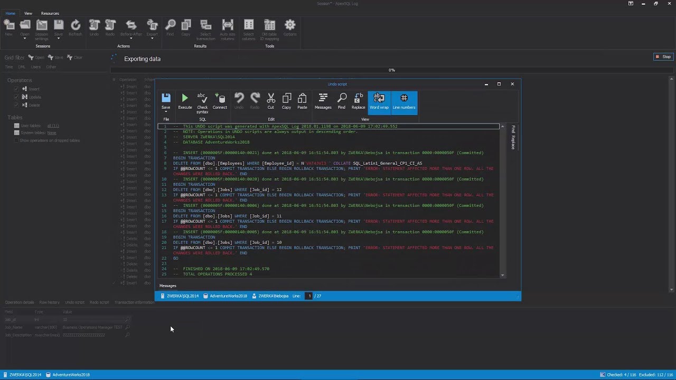
Task: Open the Redo script tab
Action: point(99,302)
